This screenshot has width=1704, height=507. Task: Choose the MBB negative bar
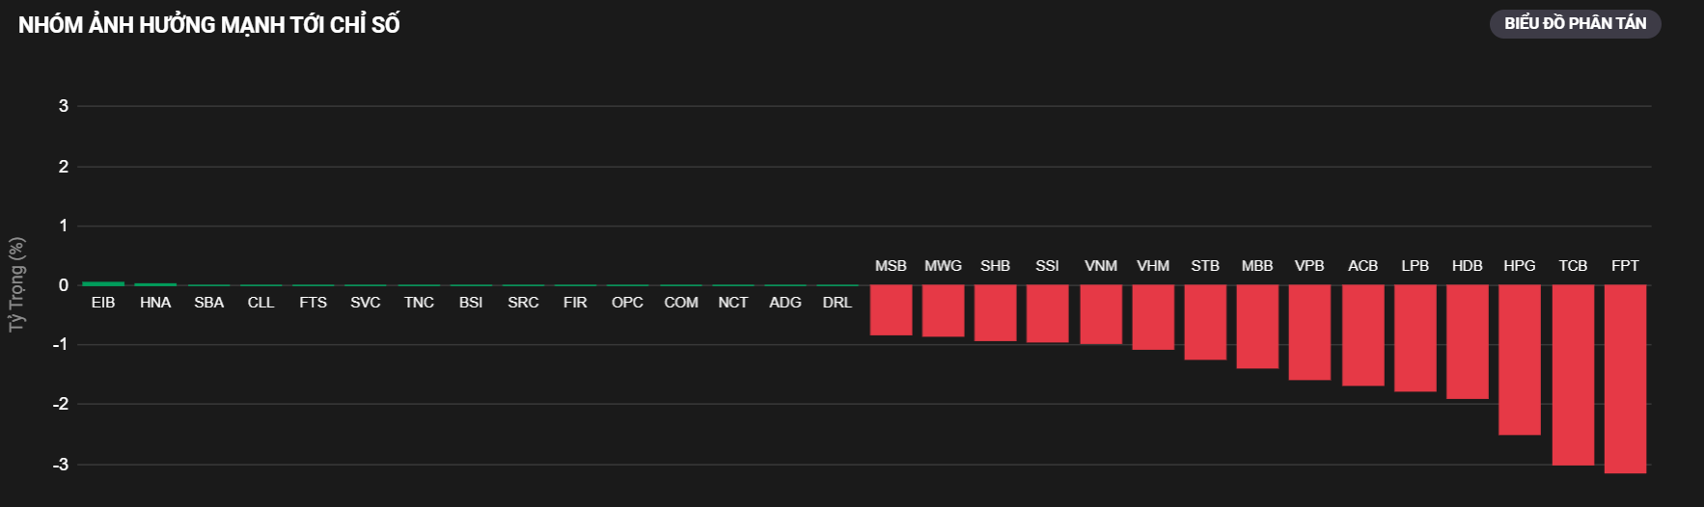[x=1257, y=327]
